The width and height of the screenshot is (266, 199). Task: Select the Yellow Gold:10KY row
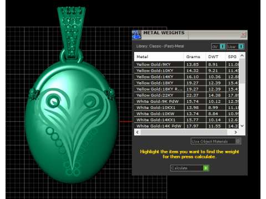[187, 71]
